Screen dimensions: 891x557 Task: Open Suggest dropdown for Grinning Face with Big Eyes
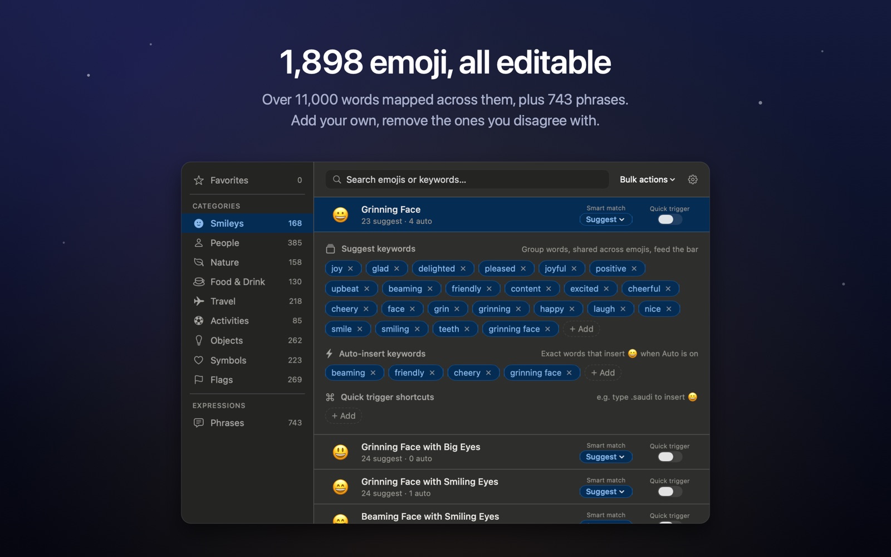(x=605, y=457)
